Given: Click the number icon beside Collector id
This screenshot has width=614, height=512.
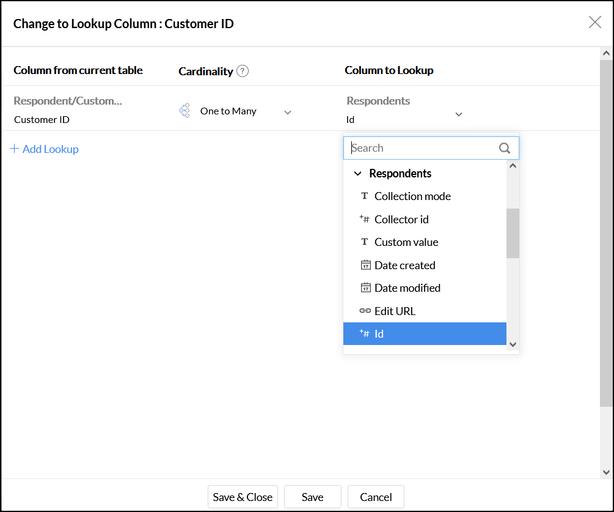Looking at the screenshot, I should pos(365,219).
